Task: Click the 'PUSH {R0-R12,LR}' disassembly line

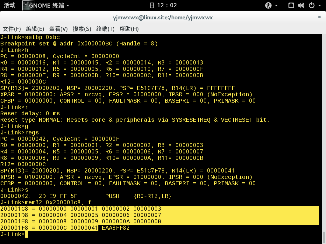Action: point(86,196)
